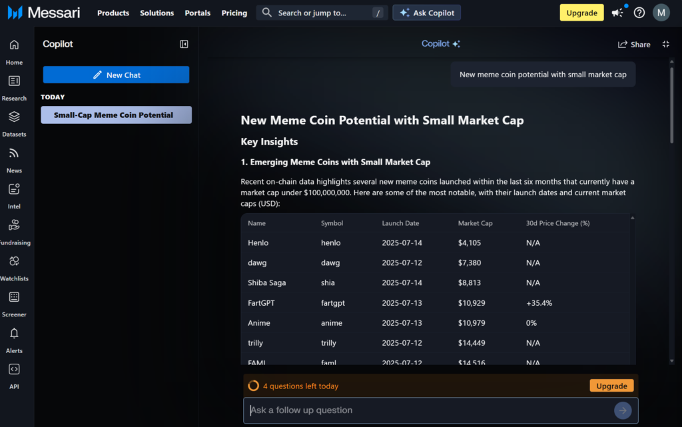Click the Symbol column header
This screenshot has width=682, height=427.
pos(332,223)
